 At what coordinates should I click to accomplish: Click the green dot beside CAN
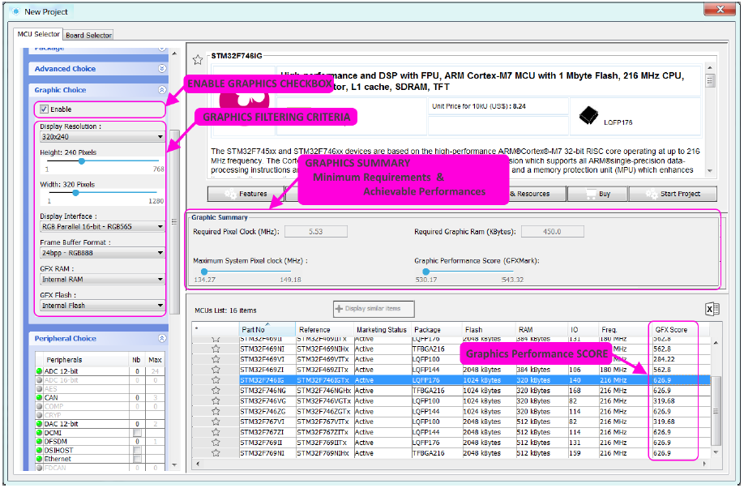(x=40, y=398)
